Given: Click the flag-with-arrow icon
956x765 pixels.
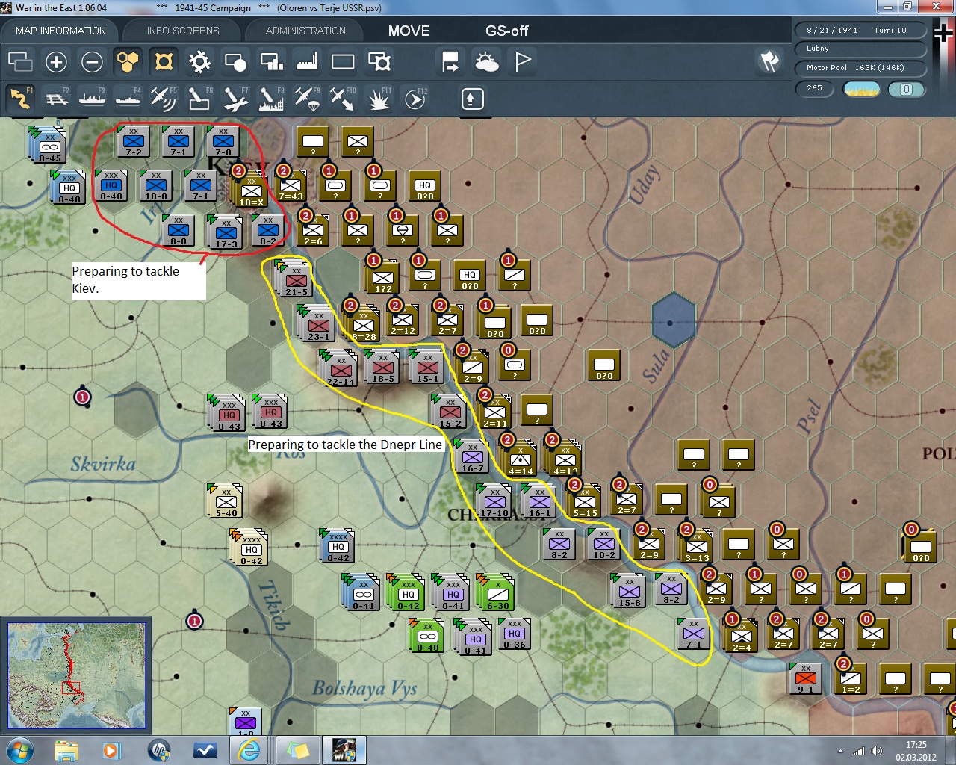Looking at the screenshot, I should click(x=450, y=61).
